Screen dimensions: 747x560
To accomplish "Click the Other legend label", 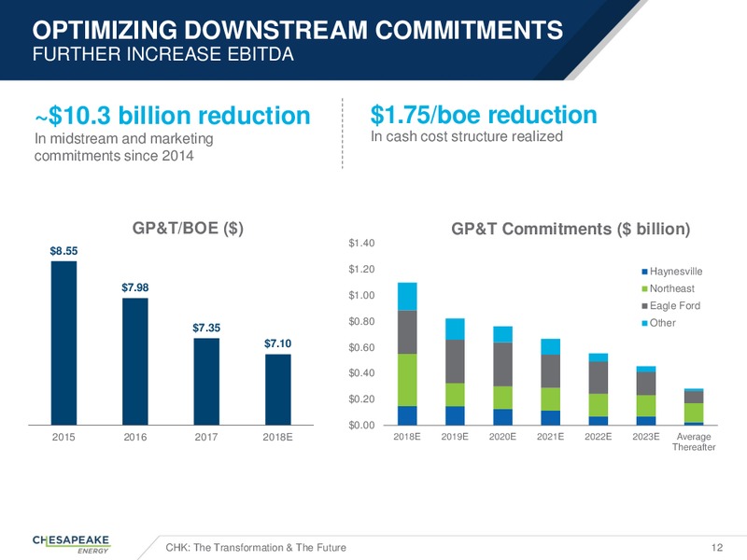I will pos(663,323).
